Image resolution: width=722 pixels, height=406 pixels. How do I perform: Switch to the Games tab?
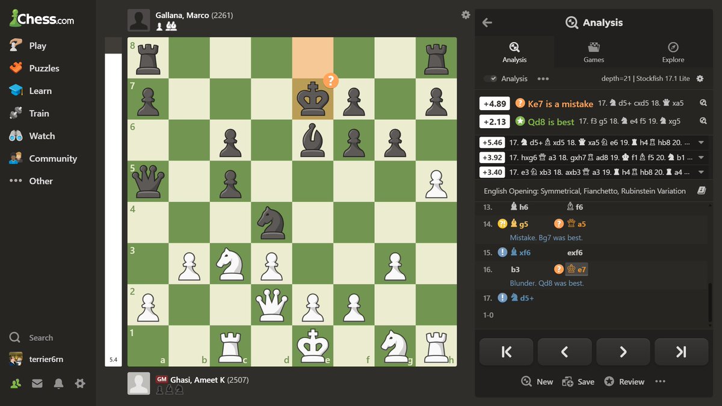[594, 51]
